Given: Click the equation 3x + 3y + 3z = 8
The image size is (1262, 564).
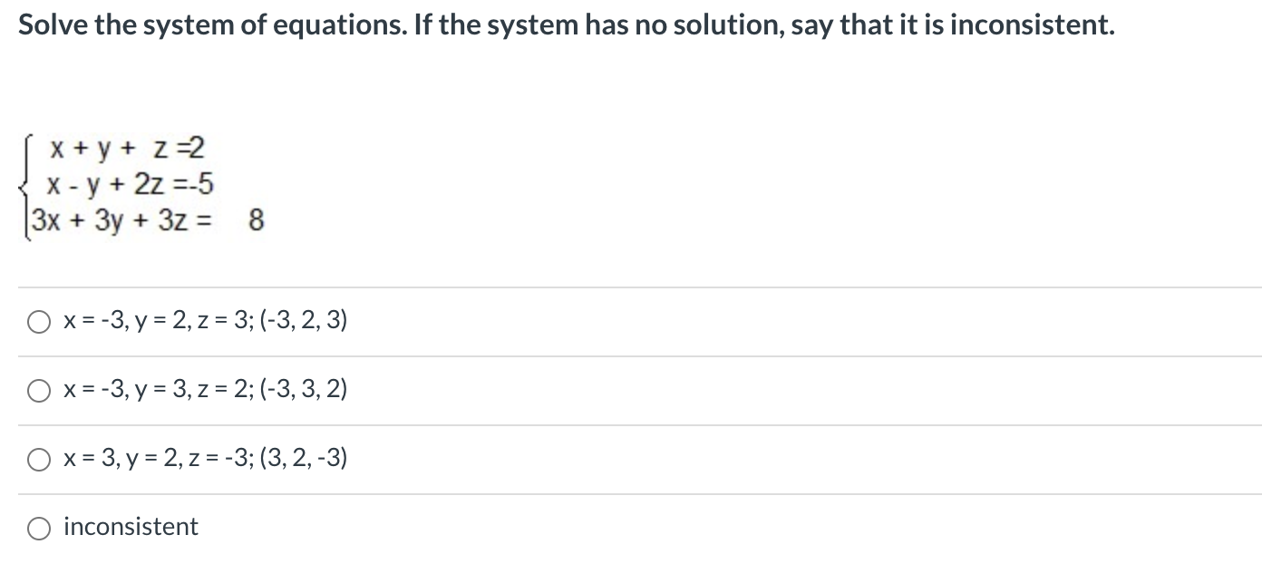Looking at the screenshot, I should pos(145,219).
